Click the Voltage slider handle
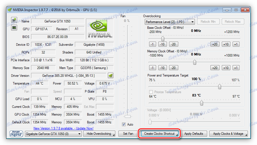This screenshot has height=145, width=257. pos(150,122)
